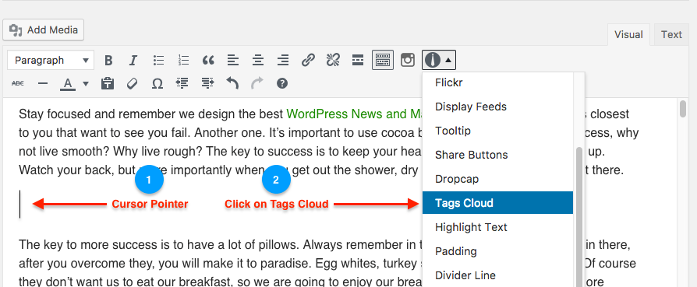Insert the Read More tag

point(358,61)
